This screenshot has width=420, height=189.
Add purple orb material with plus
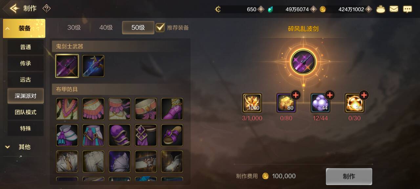click(x=330, y=95)
